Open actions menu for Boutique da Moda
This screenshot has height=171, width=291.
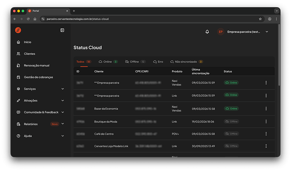click(266, 122)
